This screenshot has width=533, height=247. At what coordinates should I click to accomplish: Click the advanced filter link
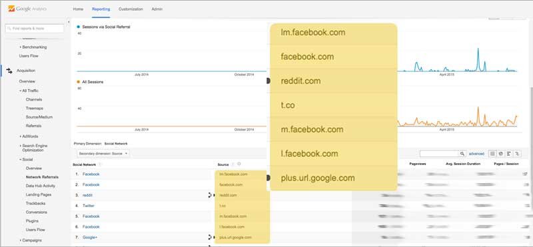[x=476, y=154]
